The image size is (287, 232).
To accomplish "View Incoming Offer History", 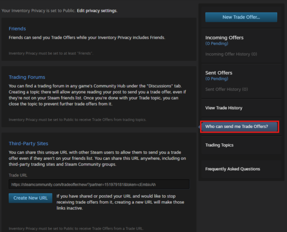I will (231, 54).
